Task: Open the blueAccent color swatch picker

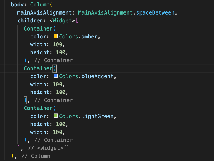Action: [56, 76]
